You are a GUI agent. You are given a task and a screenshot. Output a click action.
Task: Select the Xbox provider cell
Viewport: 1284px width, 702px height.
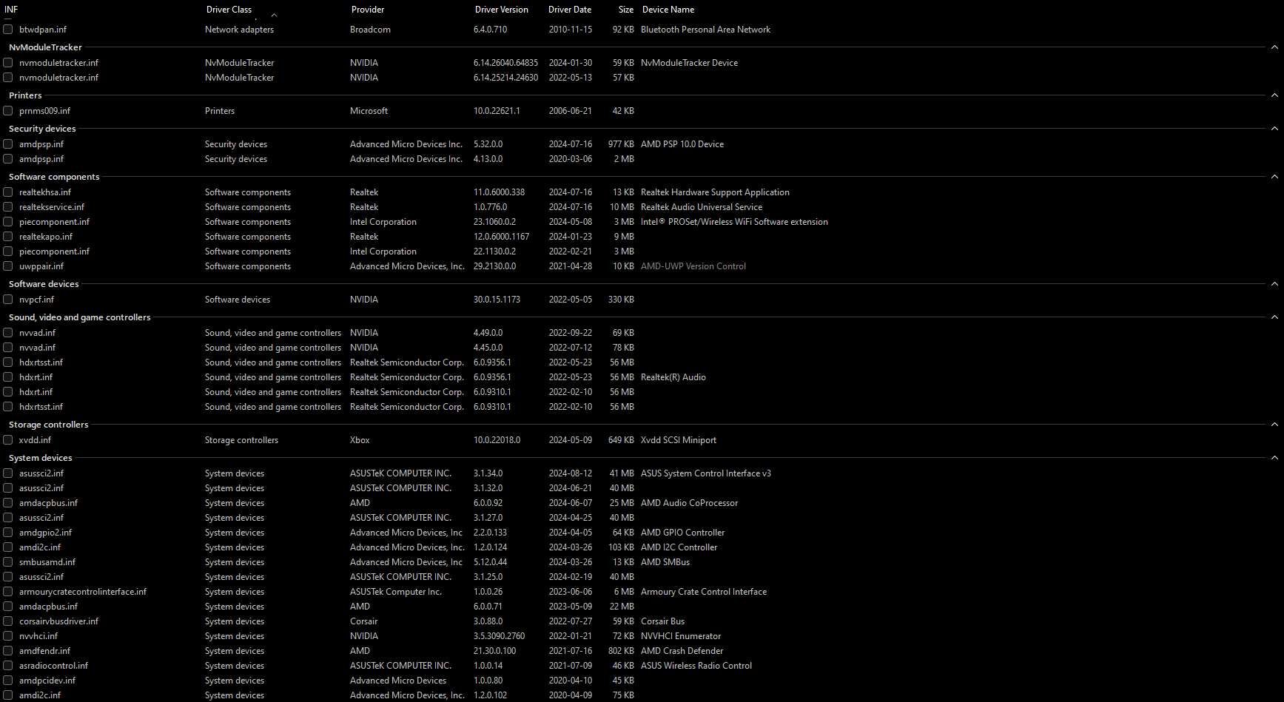tap(360, 440)
